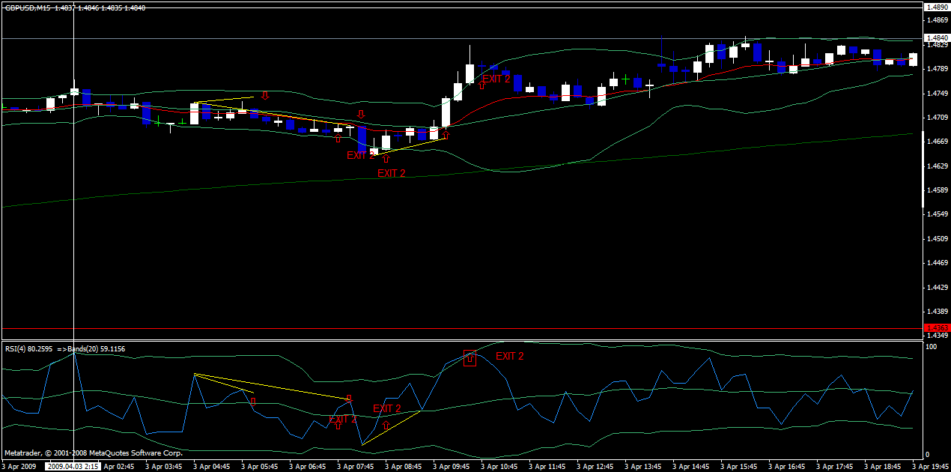Click the 3 Apr 07:45 time label
Viewport: 951px width, 472px height.
pos(354,466)
